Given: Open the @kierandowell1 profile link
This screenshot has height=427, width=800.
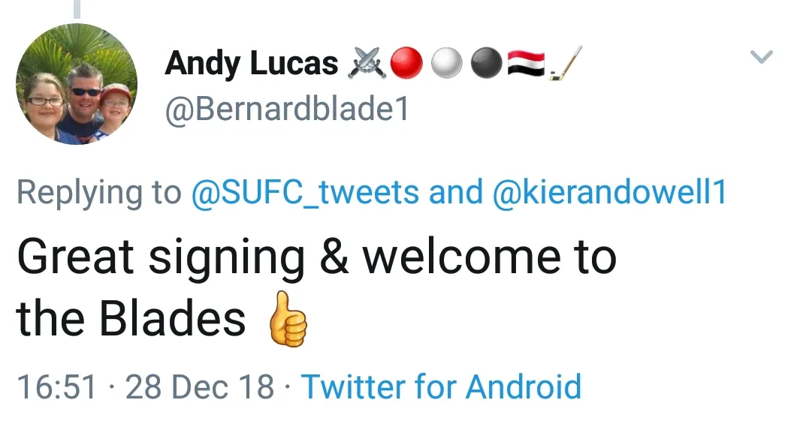Looking at the screenshot, I should 609,193.
